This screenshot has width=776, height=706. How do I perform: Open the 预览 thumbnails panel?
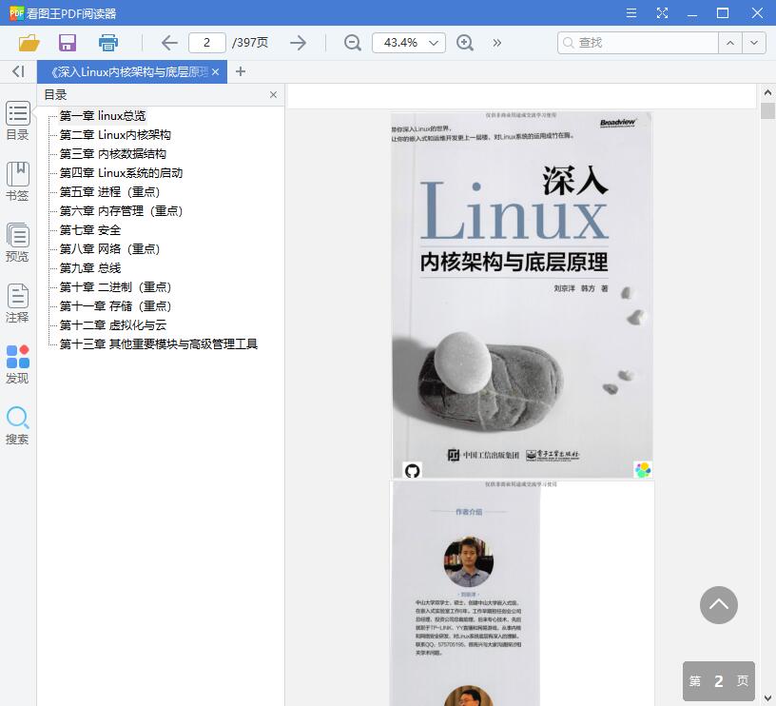tap(17, 243)
